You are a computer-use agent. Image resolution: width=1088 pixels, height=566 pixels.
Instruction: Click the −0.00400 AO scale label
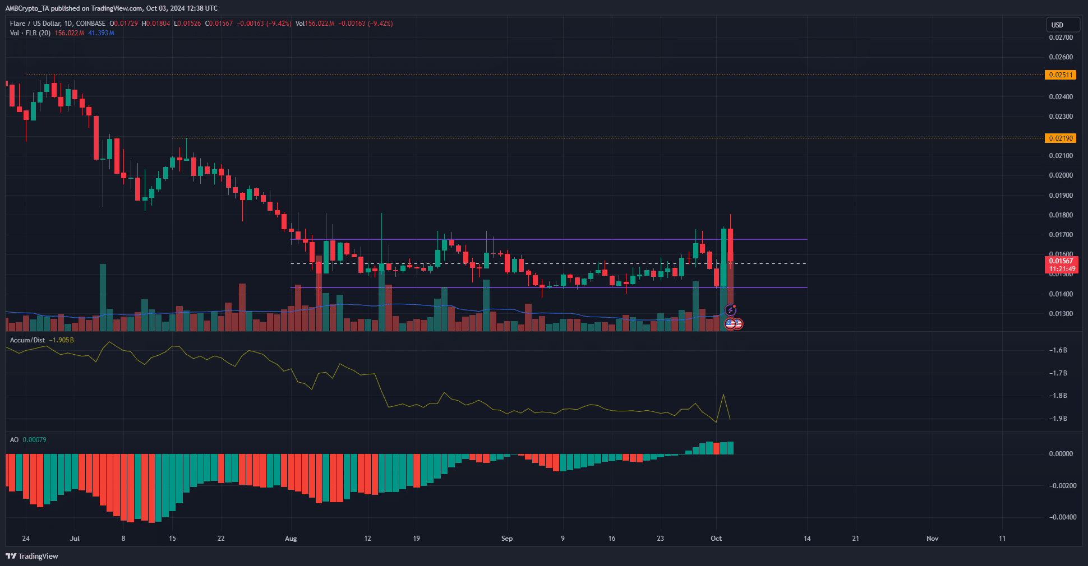1062,517
